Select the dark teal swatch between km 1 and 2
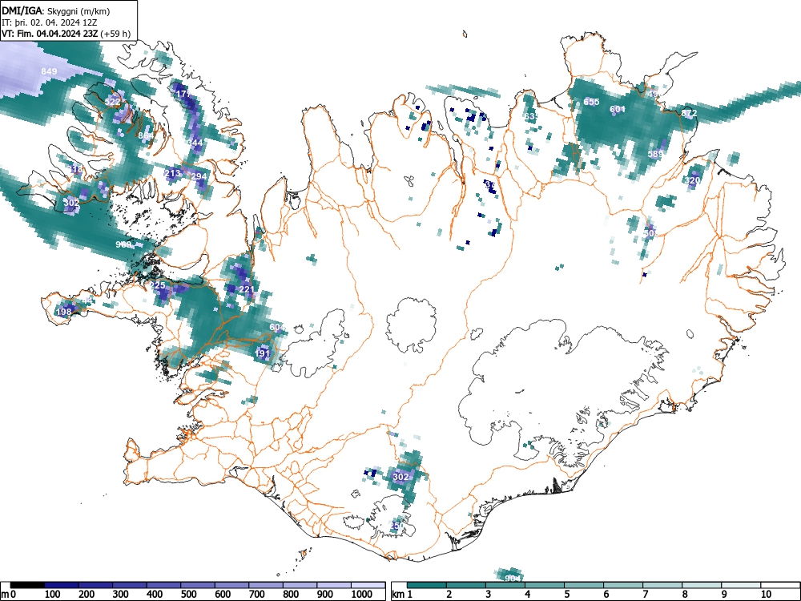The height and width of the screenshot is (601, 801). pyautogui.click(x=427, y=585)
